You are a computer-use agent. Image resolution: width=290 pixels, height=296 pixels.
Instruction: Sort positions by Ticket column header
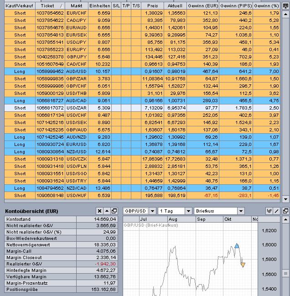point(49,5)
